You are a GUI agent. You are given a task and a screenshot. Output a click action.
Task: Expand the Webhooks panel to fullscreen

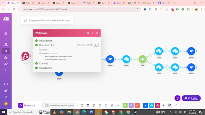(88, 33)
